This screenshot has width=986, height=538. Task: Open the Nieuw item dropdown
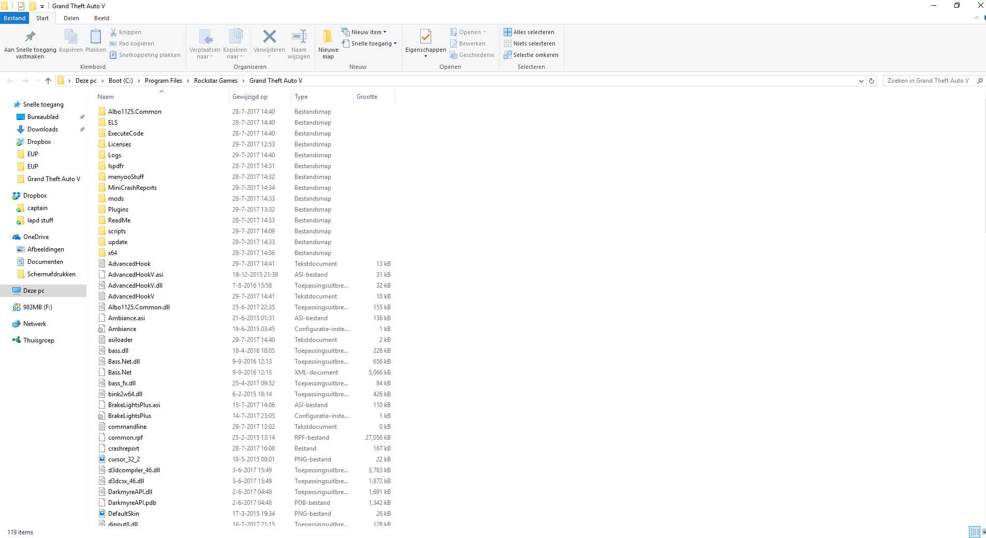tap(364, 32)
